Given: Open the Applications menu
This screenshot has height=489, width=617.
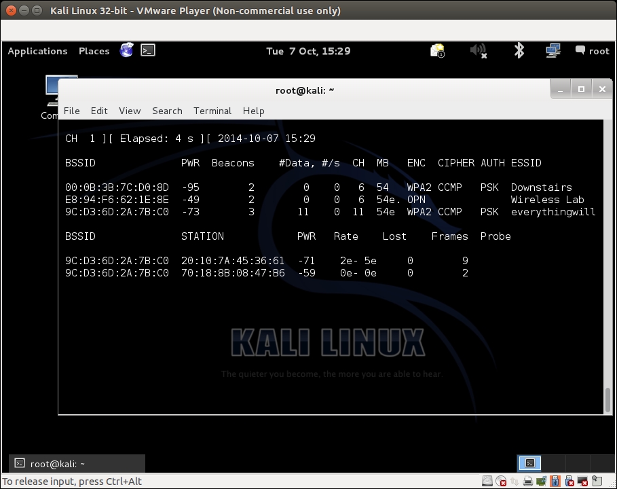Looking at the screenshot, I should [x=37, y=51].
